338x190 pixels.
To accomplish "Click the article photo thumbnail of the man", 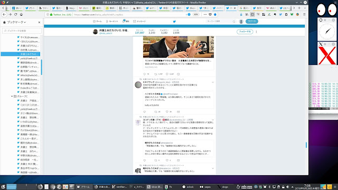I will [x=179, y=47].
